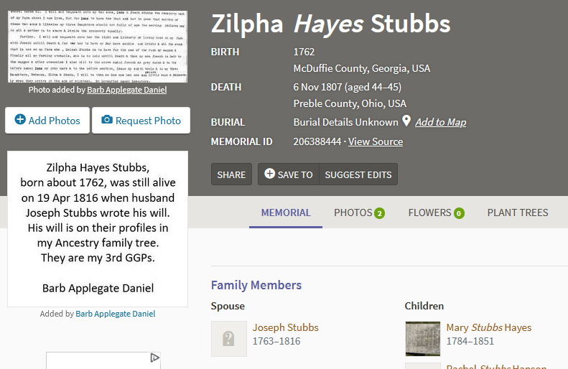
Task: Click the plus icon on Add Photos
Action: 20,120
